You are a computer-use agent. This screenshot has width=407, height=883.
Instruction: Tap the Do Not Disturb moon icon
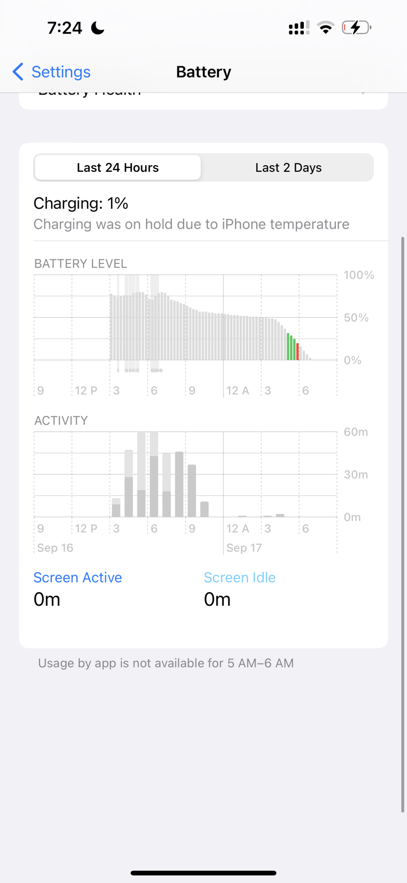(x=97, y=28)
